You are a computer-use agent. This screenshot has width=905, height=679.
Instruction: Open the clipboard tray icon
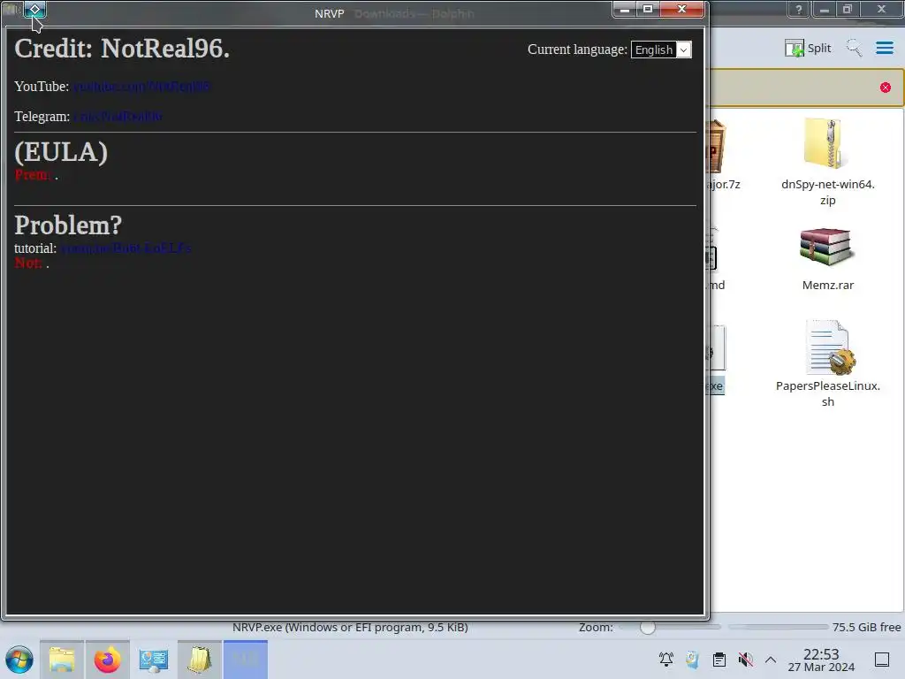click(719, 660)
